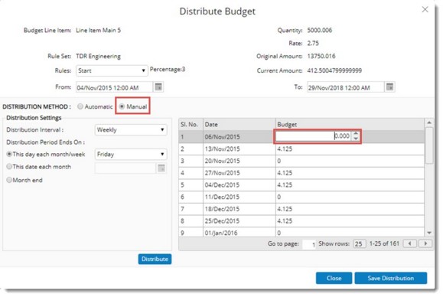Close the Distribute Budget dialog with X
This screenshot has width=443, height=297.
[425, 9]
